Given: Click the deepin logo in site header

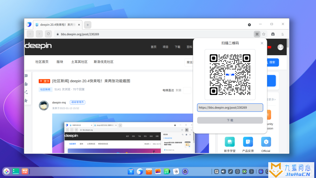Looking at the screenshot, I should tap(38, 46).
